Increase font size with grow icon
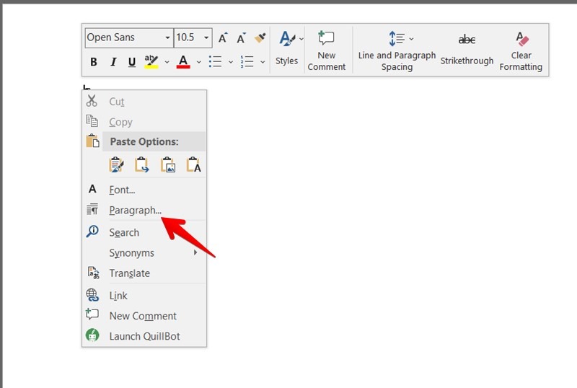577x388 pixels. click(x=223, y=38)
